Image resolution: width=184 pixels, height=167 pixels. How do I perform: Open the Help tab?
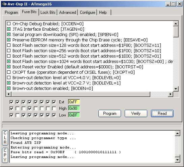point(103,12)
